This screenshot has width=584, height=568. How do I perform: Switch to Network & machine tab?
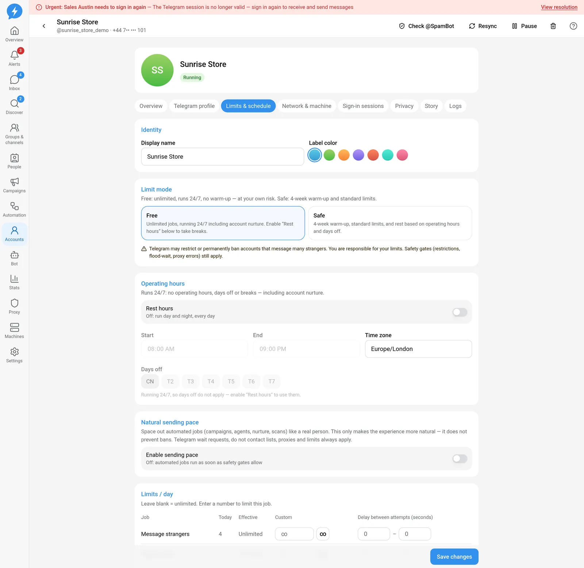307,106
